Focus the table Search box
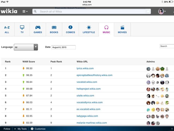 click(167, 46)
